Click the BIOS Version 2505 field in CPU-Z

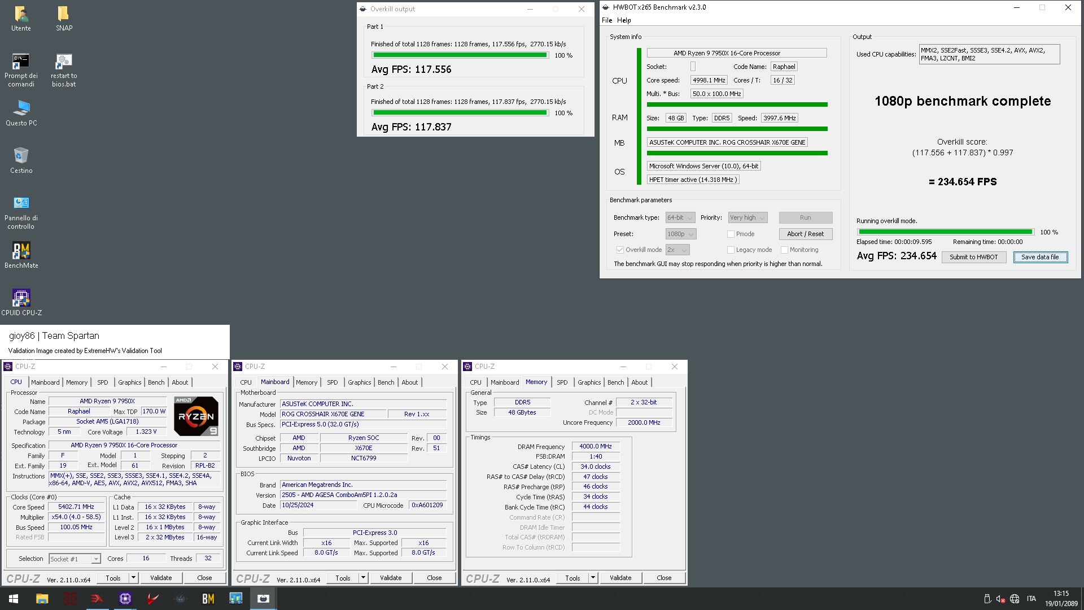tap(363, 495)
